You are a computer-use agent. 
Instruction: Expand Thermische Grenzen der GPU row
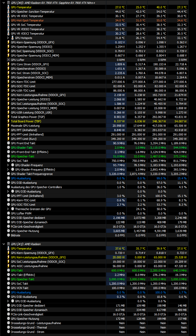coord(8,209)
